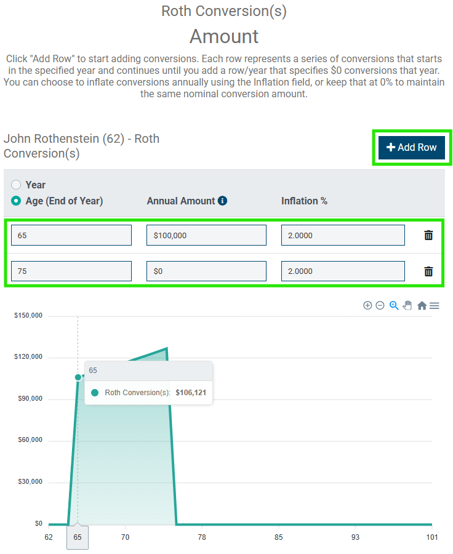Viewport: 453px width, 554px height.
Task: Edit the $0 annual amount field
Action: click(206, 271)
